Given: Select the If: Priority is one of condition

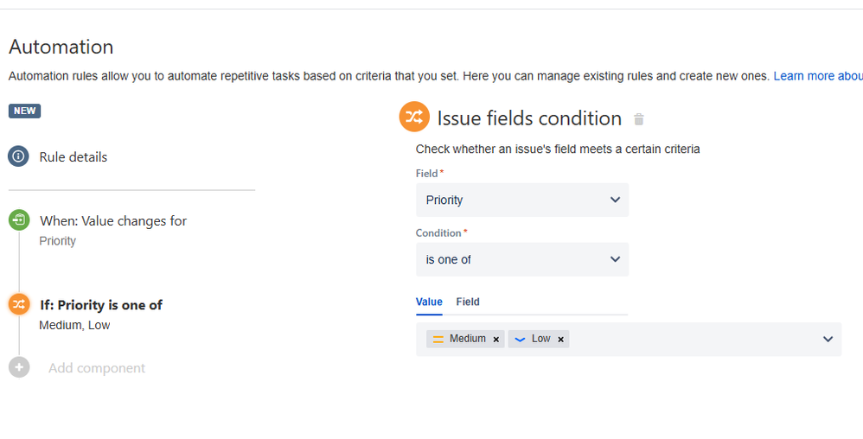Looking at the screenshot, I should pos(101,305).
